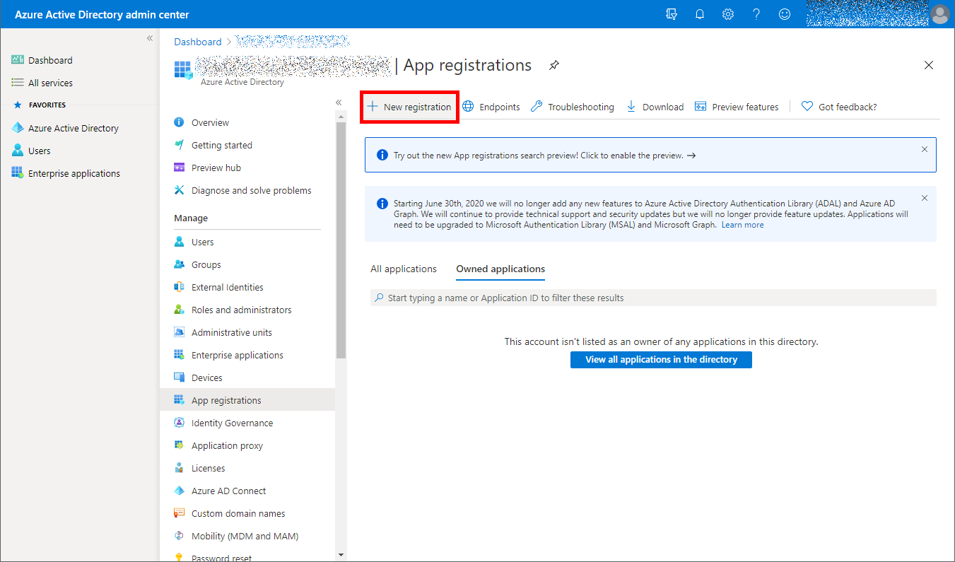Open Preview features

pos(737,107)
